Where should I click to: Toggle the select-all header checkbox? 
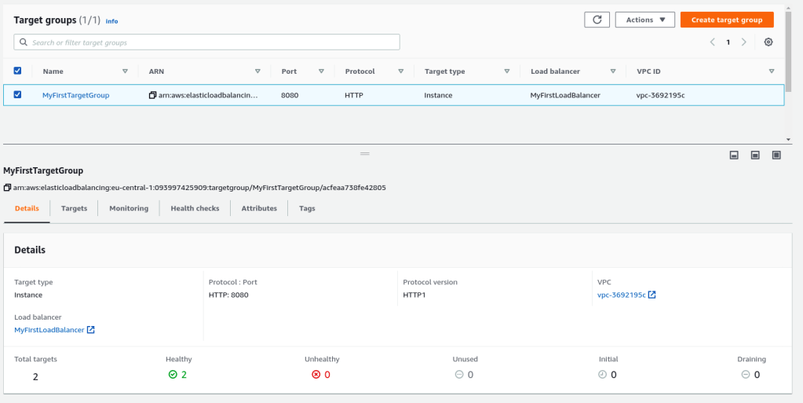(18, 71)
